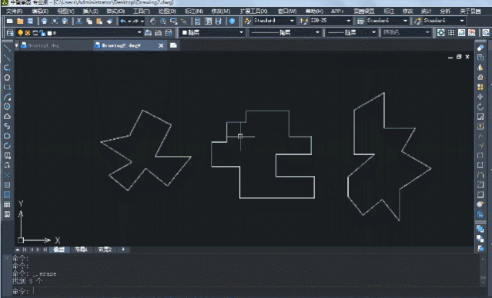
Task: Open the 文件(F) menu
Action: [x=14, y=11]
